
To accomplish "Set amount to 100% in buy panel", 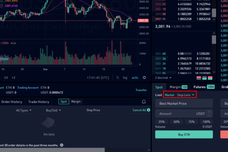I will coord(206,122).
